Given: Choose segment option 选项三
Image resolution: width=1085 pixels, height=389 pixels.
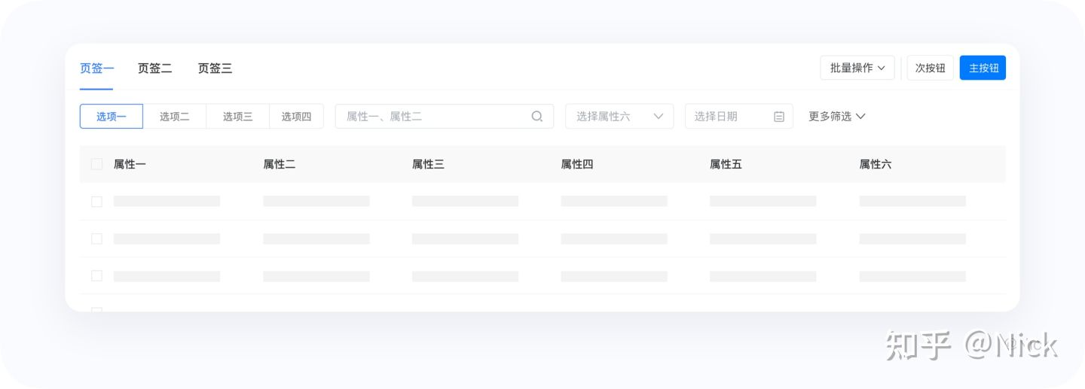Looking at the screenshot, I should (238, 117).
